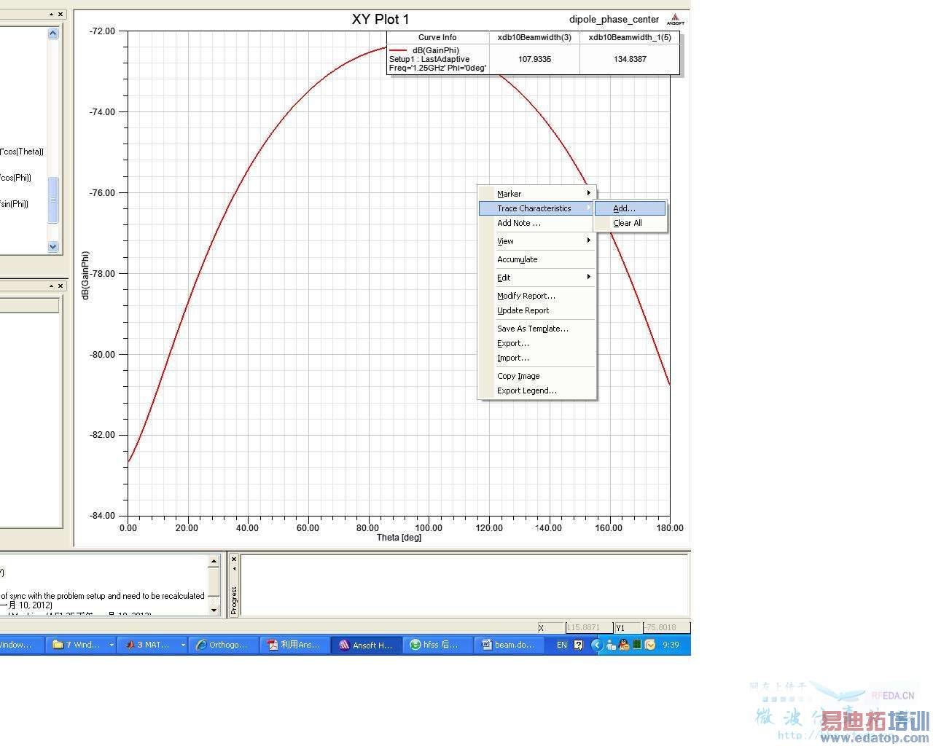The image size is (933, 746).
Task: Close the Progress panel
Action: (x=234, y=559)
